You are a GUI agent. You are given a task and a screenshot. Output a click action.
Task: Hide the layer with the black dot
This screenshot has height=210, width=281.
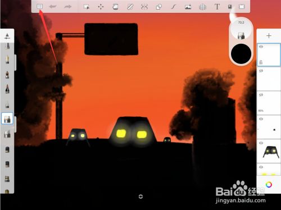261,119
